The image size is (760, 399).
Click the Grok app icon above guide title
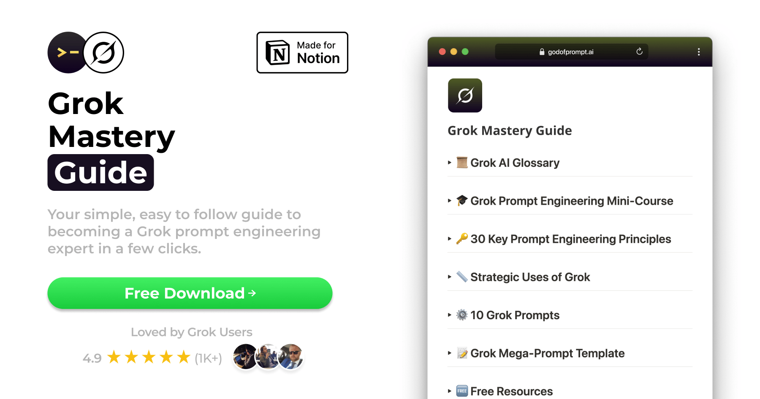pos(465,95)
